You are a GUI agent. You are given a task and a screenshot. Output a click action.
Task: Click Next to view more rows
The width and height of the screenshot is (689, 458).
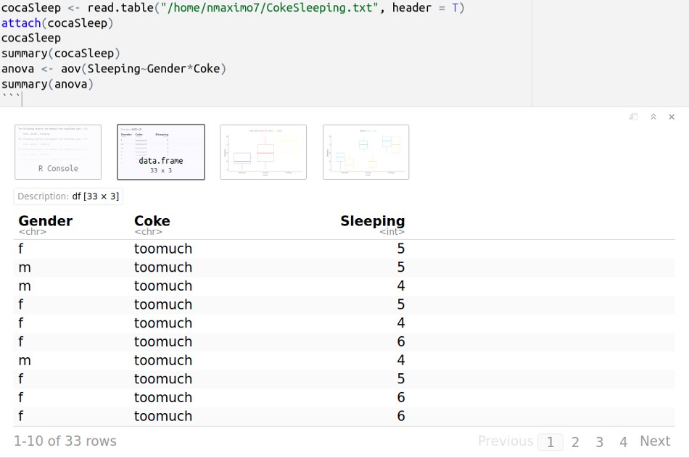point(655,441)
